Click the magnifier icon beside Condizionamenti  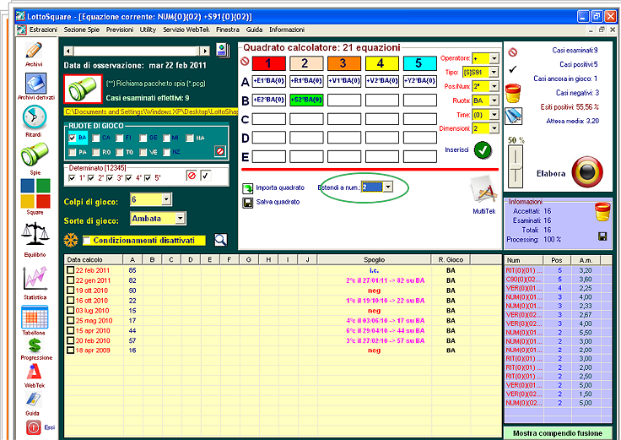(220, 240)
